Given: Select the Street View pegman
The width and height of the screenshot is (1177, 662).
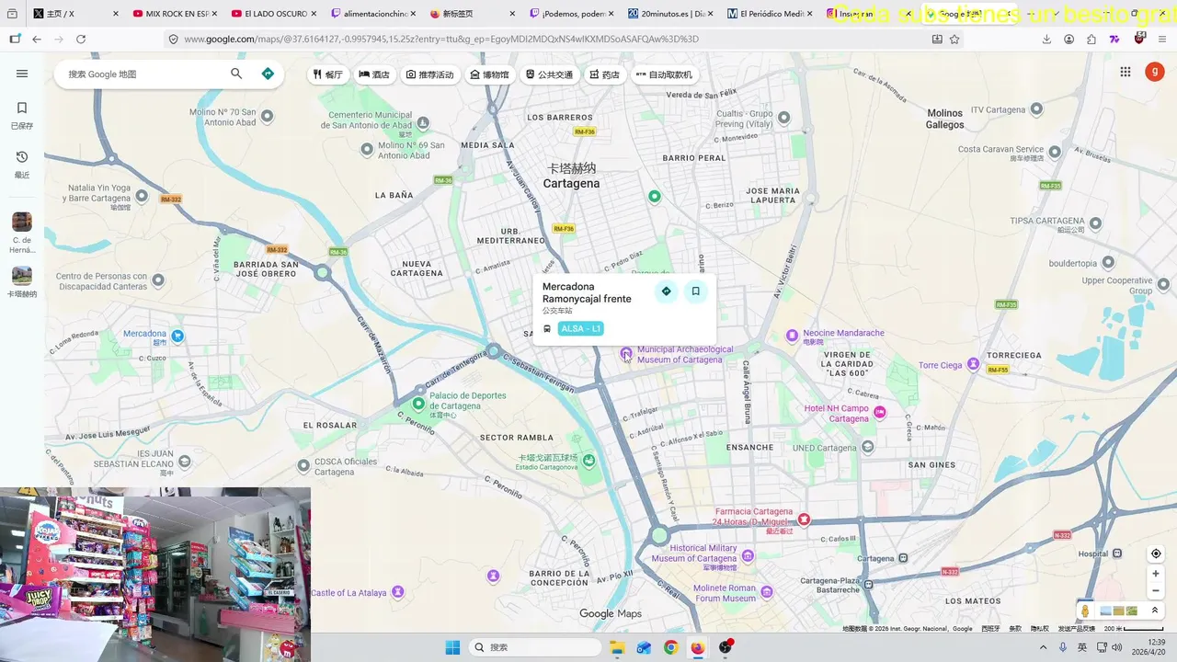Looking at the screenshot, I should click(1085, 611).
